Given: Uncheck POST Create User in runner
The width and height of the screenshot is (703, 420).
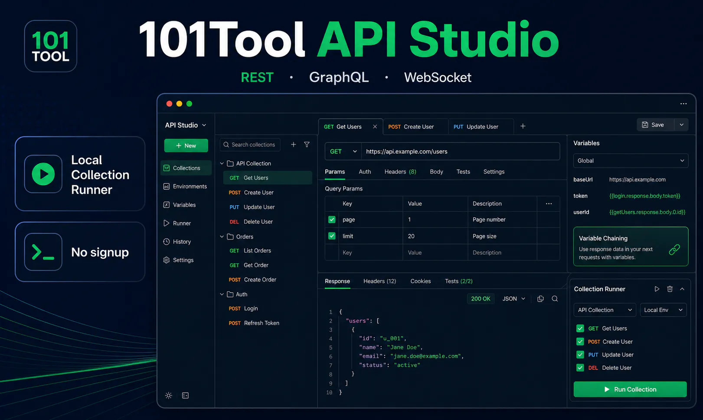Looking at the screenshot, I should [x=580, y=342].
